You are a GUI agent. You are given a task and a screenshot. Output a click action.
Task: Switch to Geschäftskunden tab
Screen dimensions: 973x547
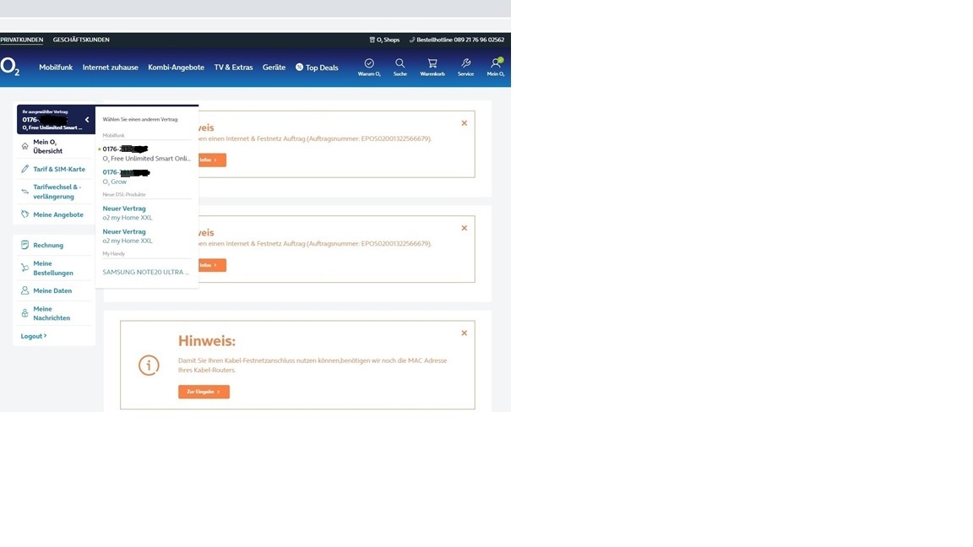pyautogui.click(x=81, y=40)
